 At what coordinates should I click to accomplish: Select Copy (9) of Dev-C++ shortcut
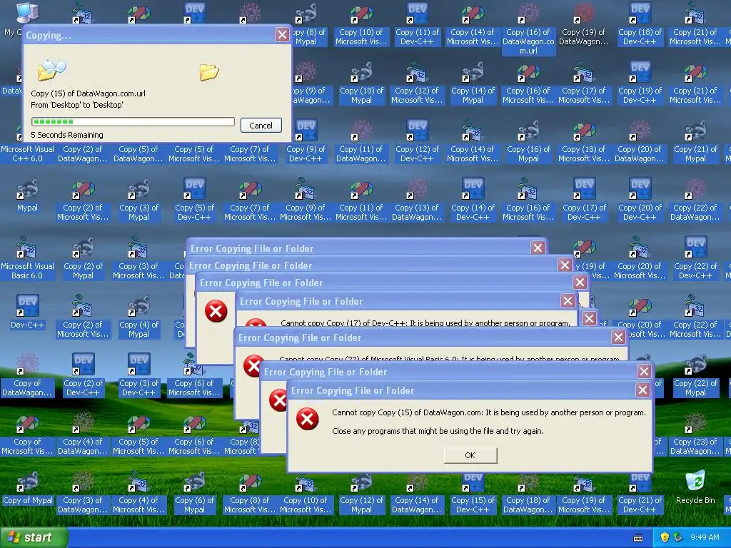point(306,142)
